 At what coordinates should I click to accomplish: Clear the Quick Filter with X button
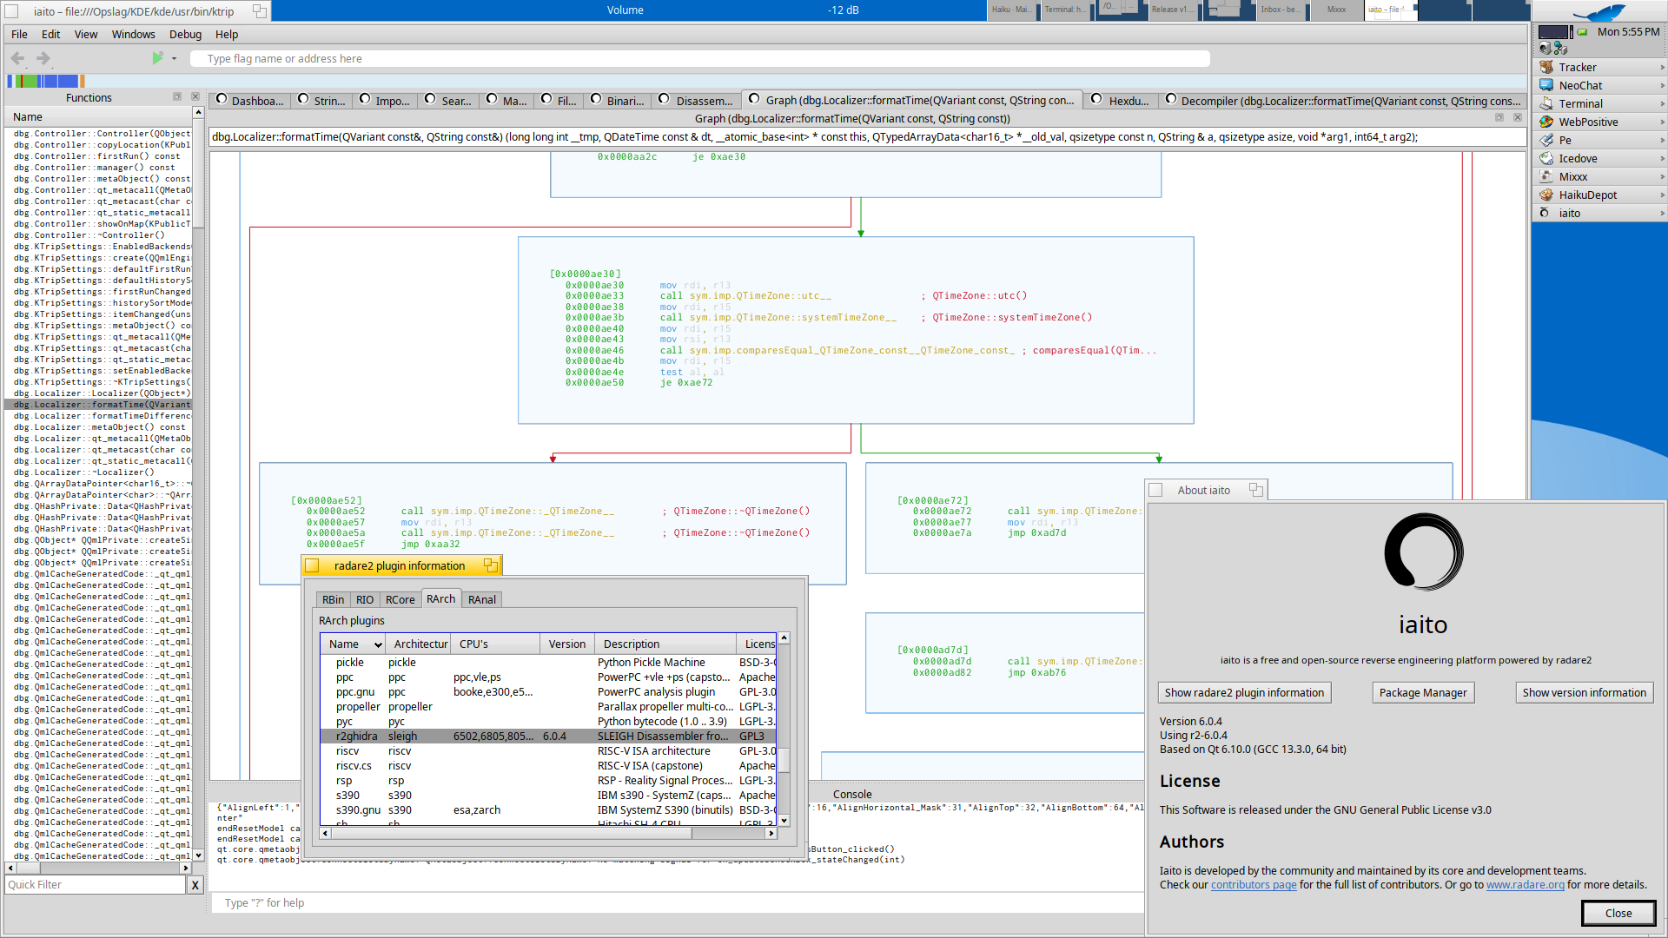195,885
